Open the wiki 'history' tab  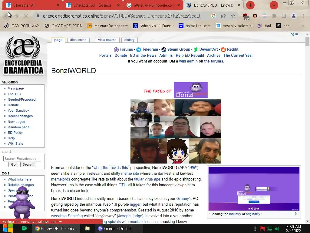coord(129,40)
